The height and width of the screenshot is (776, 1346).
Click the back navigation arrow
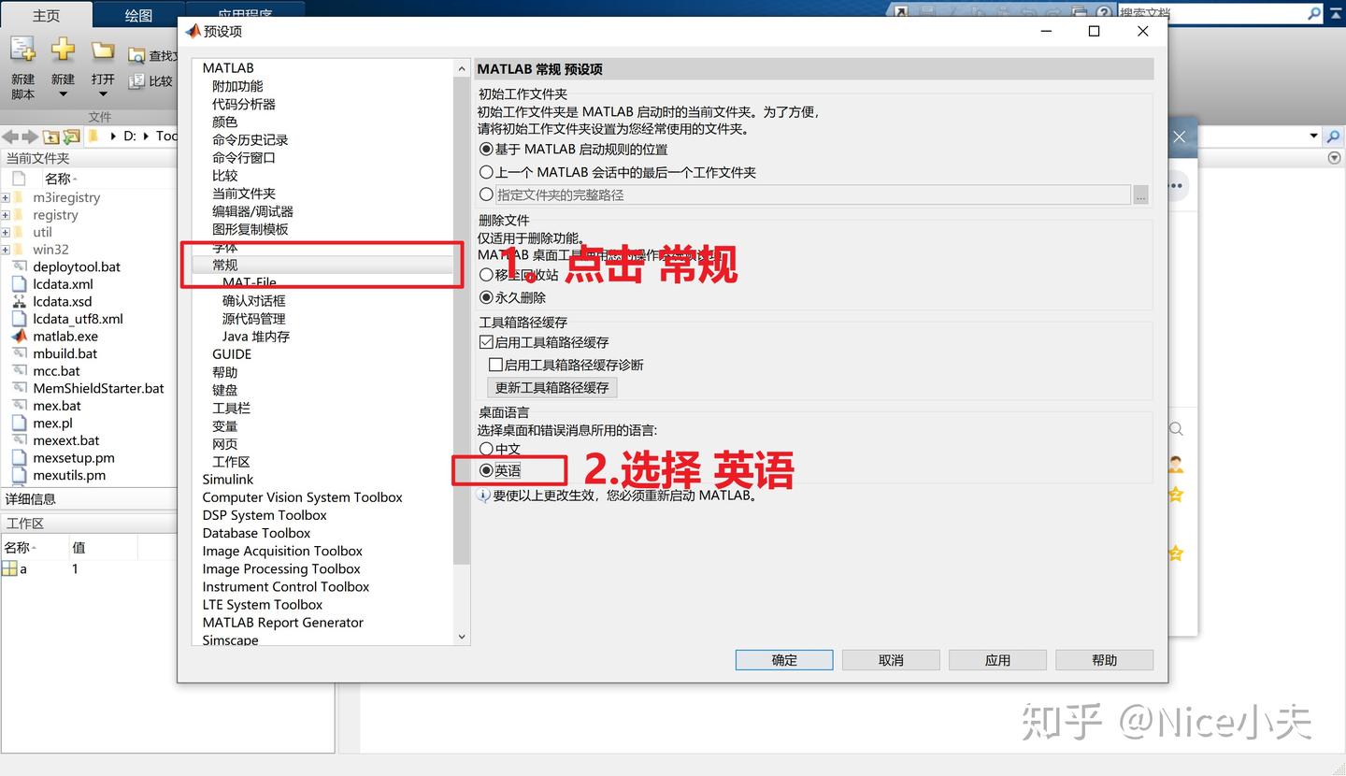click(9, 136)
